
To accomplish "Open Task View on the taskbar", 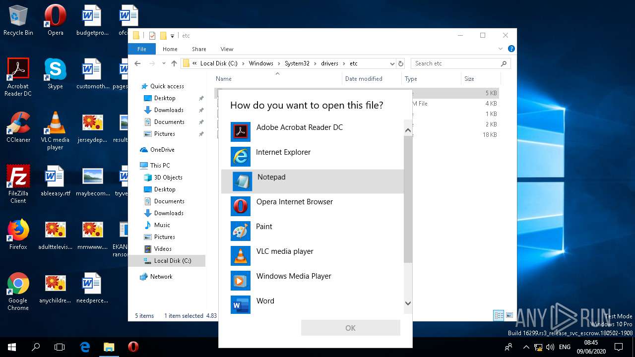I will (60, 347).
